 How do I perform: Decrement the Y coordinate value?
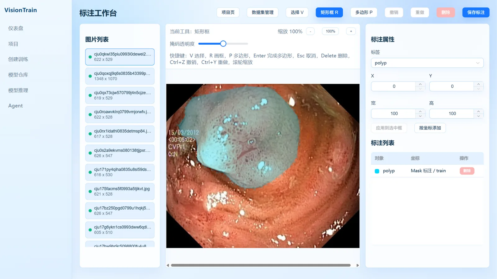pyautogui.click(x=478, y=89)
